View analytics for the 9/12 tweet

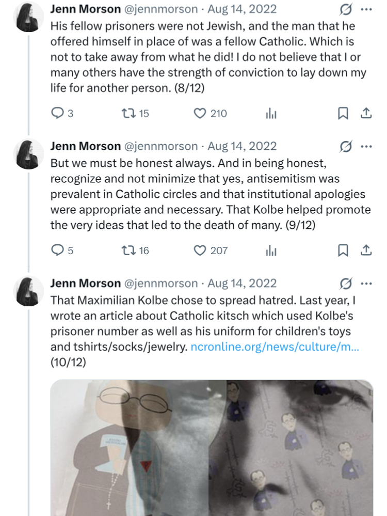point(271,251)
